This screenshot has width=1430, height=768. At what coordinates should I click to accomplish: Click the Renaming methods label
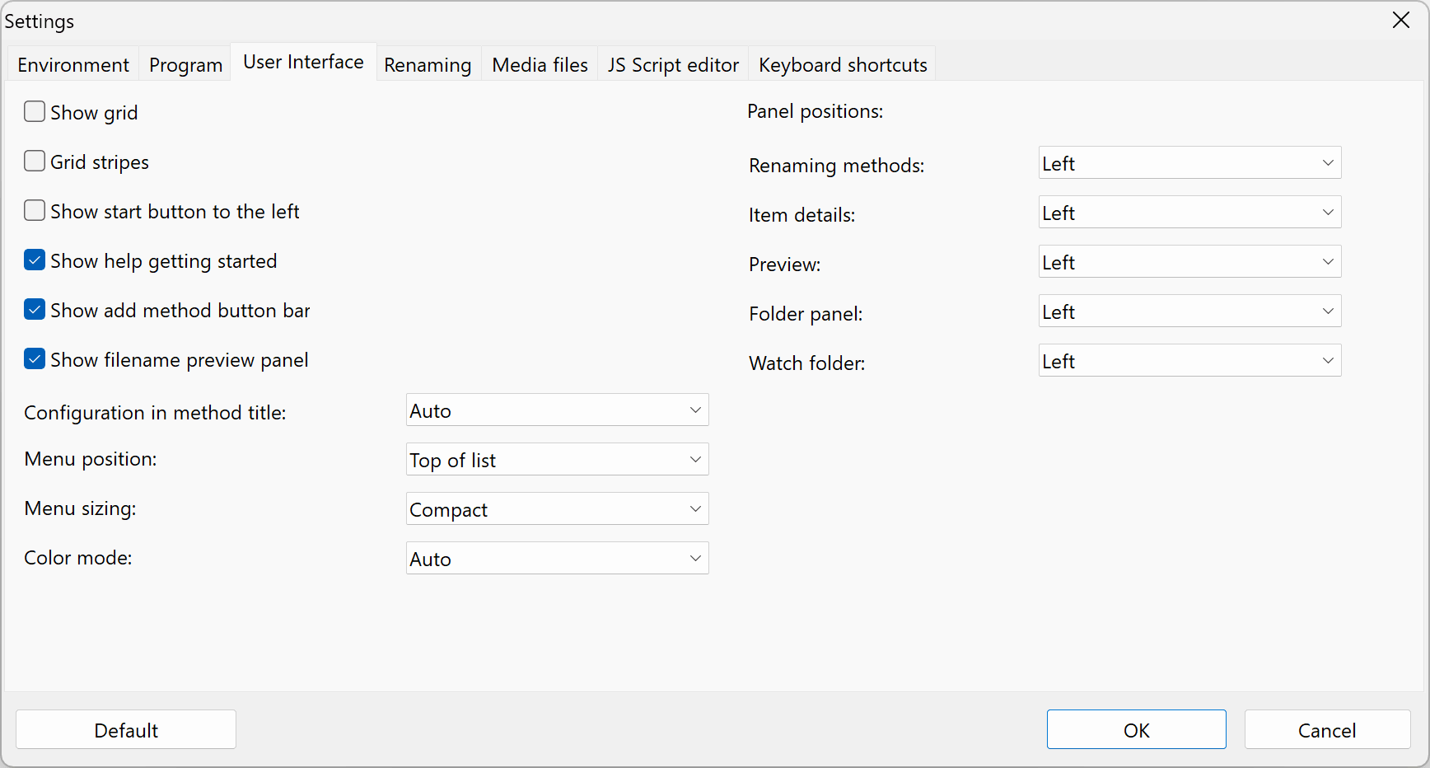(836, 166)
